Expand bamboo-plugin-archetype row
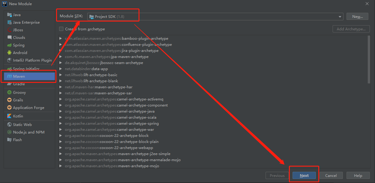This screenshot has width=375, height=183. tap(61, 39)
